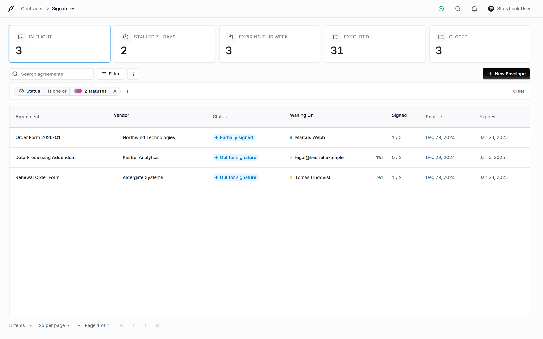Click the 0 / 2 signed count
Image resolution: width=543 pixels, height=339 pixels.
[397, 157]
